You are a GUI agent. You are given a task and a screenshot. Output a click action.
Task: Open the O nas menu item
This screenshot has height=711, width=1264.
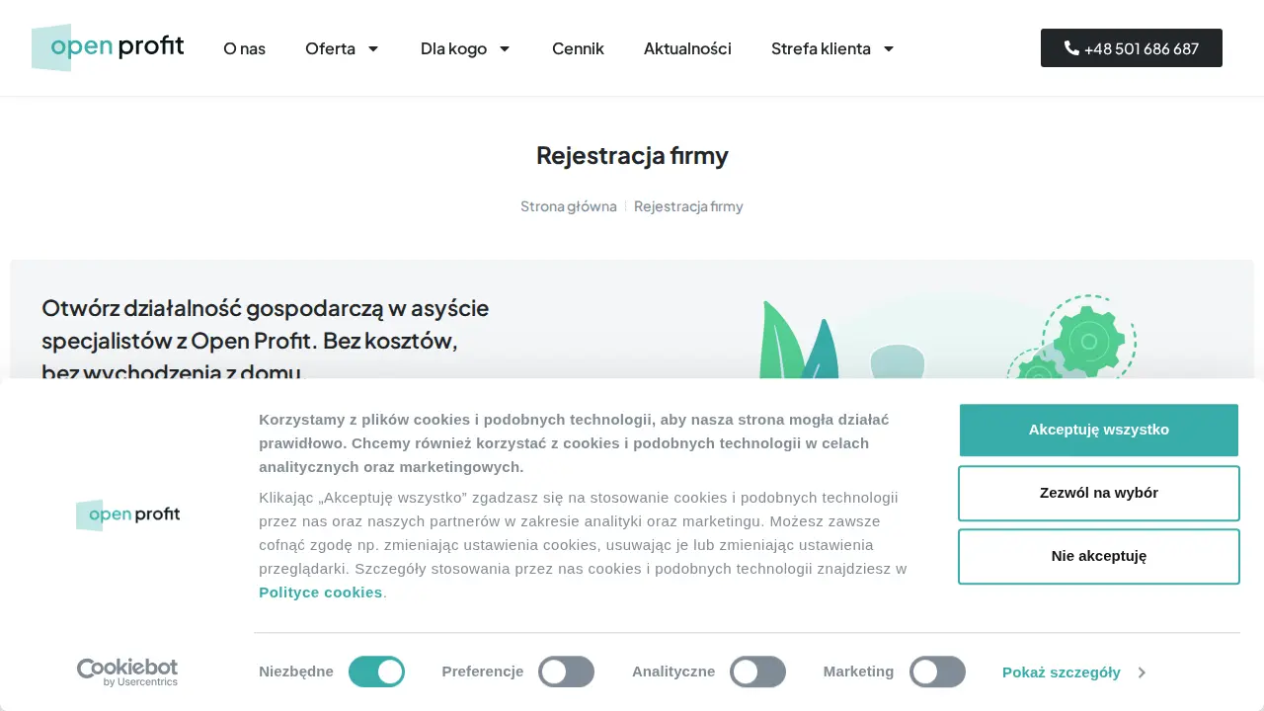(244, 48)
